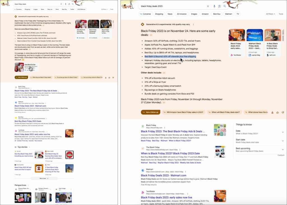Open the self.com '16 Best Black Friday Deals' card

pyautogui.click(x=272, y=43)
